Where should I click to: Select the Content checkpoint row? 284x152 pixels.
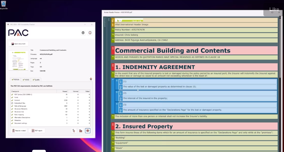click(51, 100)
